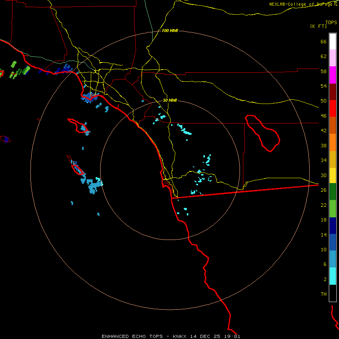Pick the magenta 58 kft legend swatch

(333, 75)
